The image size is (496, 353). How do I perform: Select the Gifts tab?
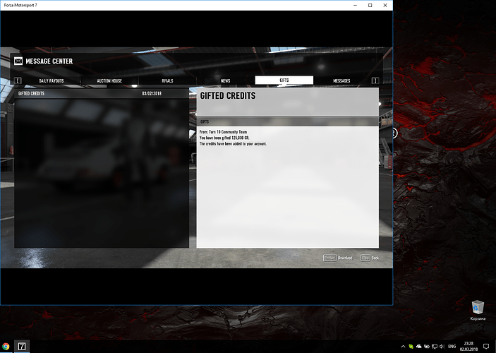pos(284,80)
